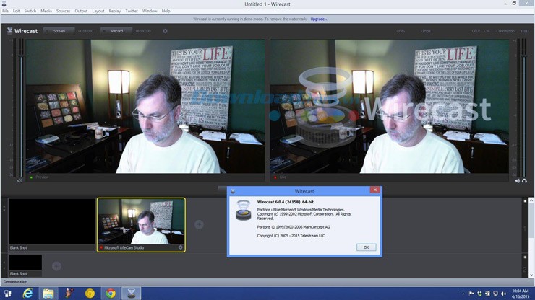Launch Internet Explorer from the taskbar

[27, 294]
